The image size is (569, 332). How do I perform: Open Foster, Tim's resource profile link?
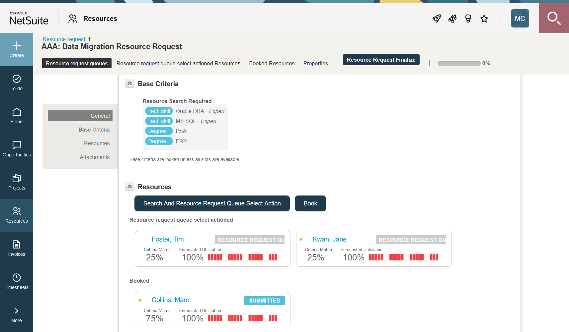click(168, 239)
